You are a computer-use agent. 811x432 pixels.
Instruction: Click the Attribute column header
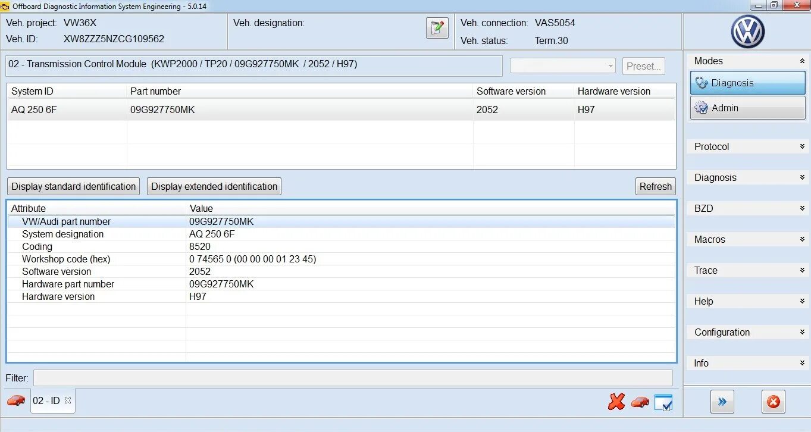tap(96, 208)
